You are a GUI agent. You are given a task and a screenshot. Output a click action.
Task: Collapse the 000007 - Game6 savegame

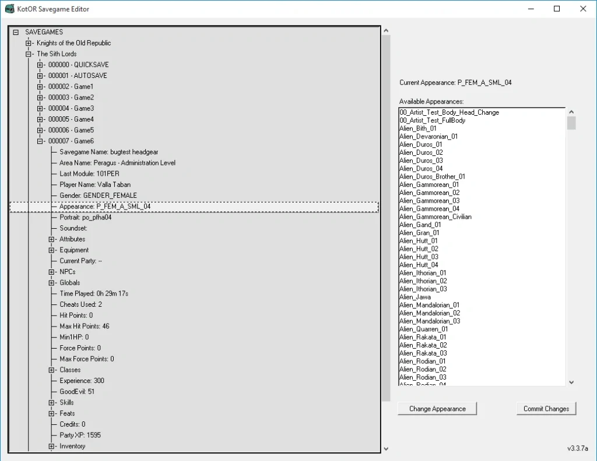pyautogui.click(x=40, y=141)
